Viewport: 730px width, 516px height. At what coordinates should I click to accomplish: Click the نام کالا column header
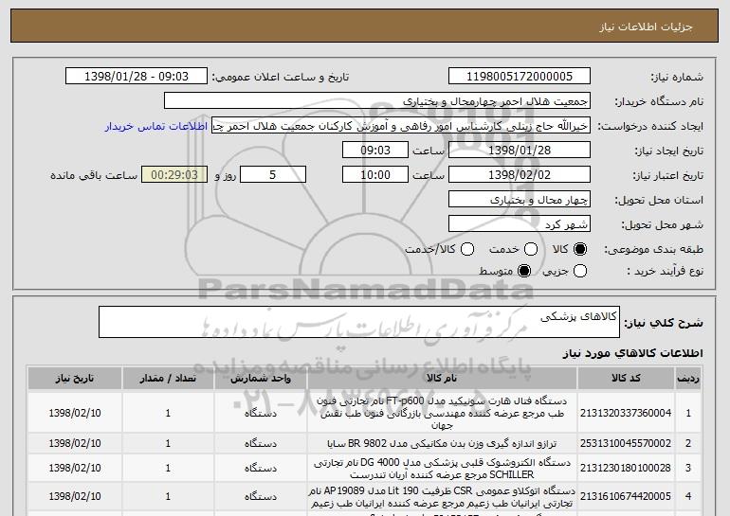pyautogui.click(x=442, y=379)
